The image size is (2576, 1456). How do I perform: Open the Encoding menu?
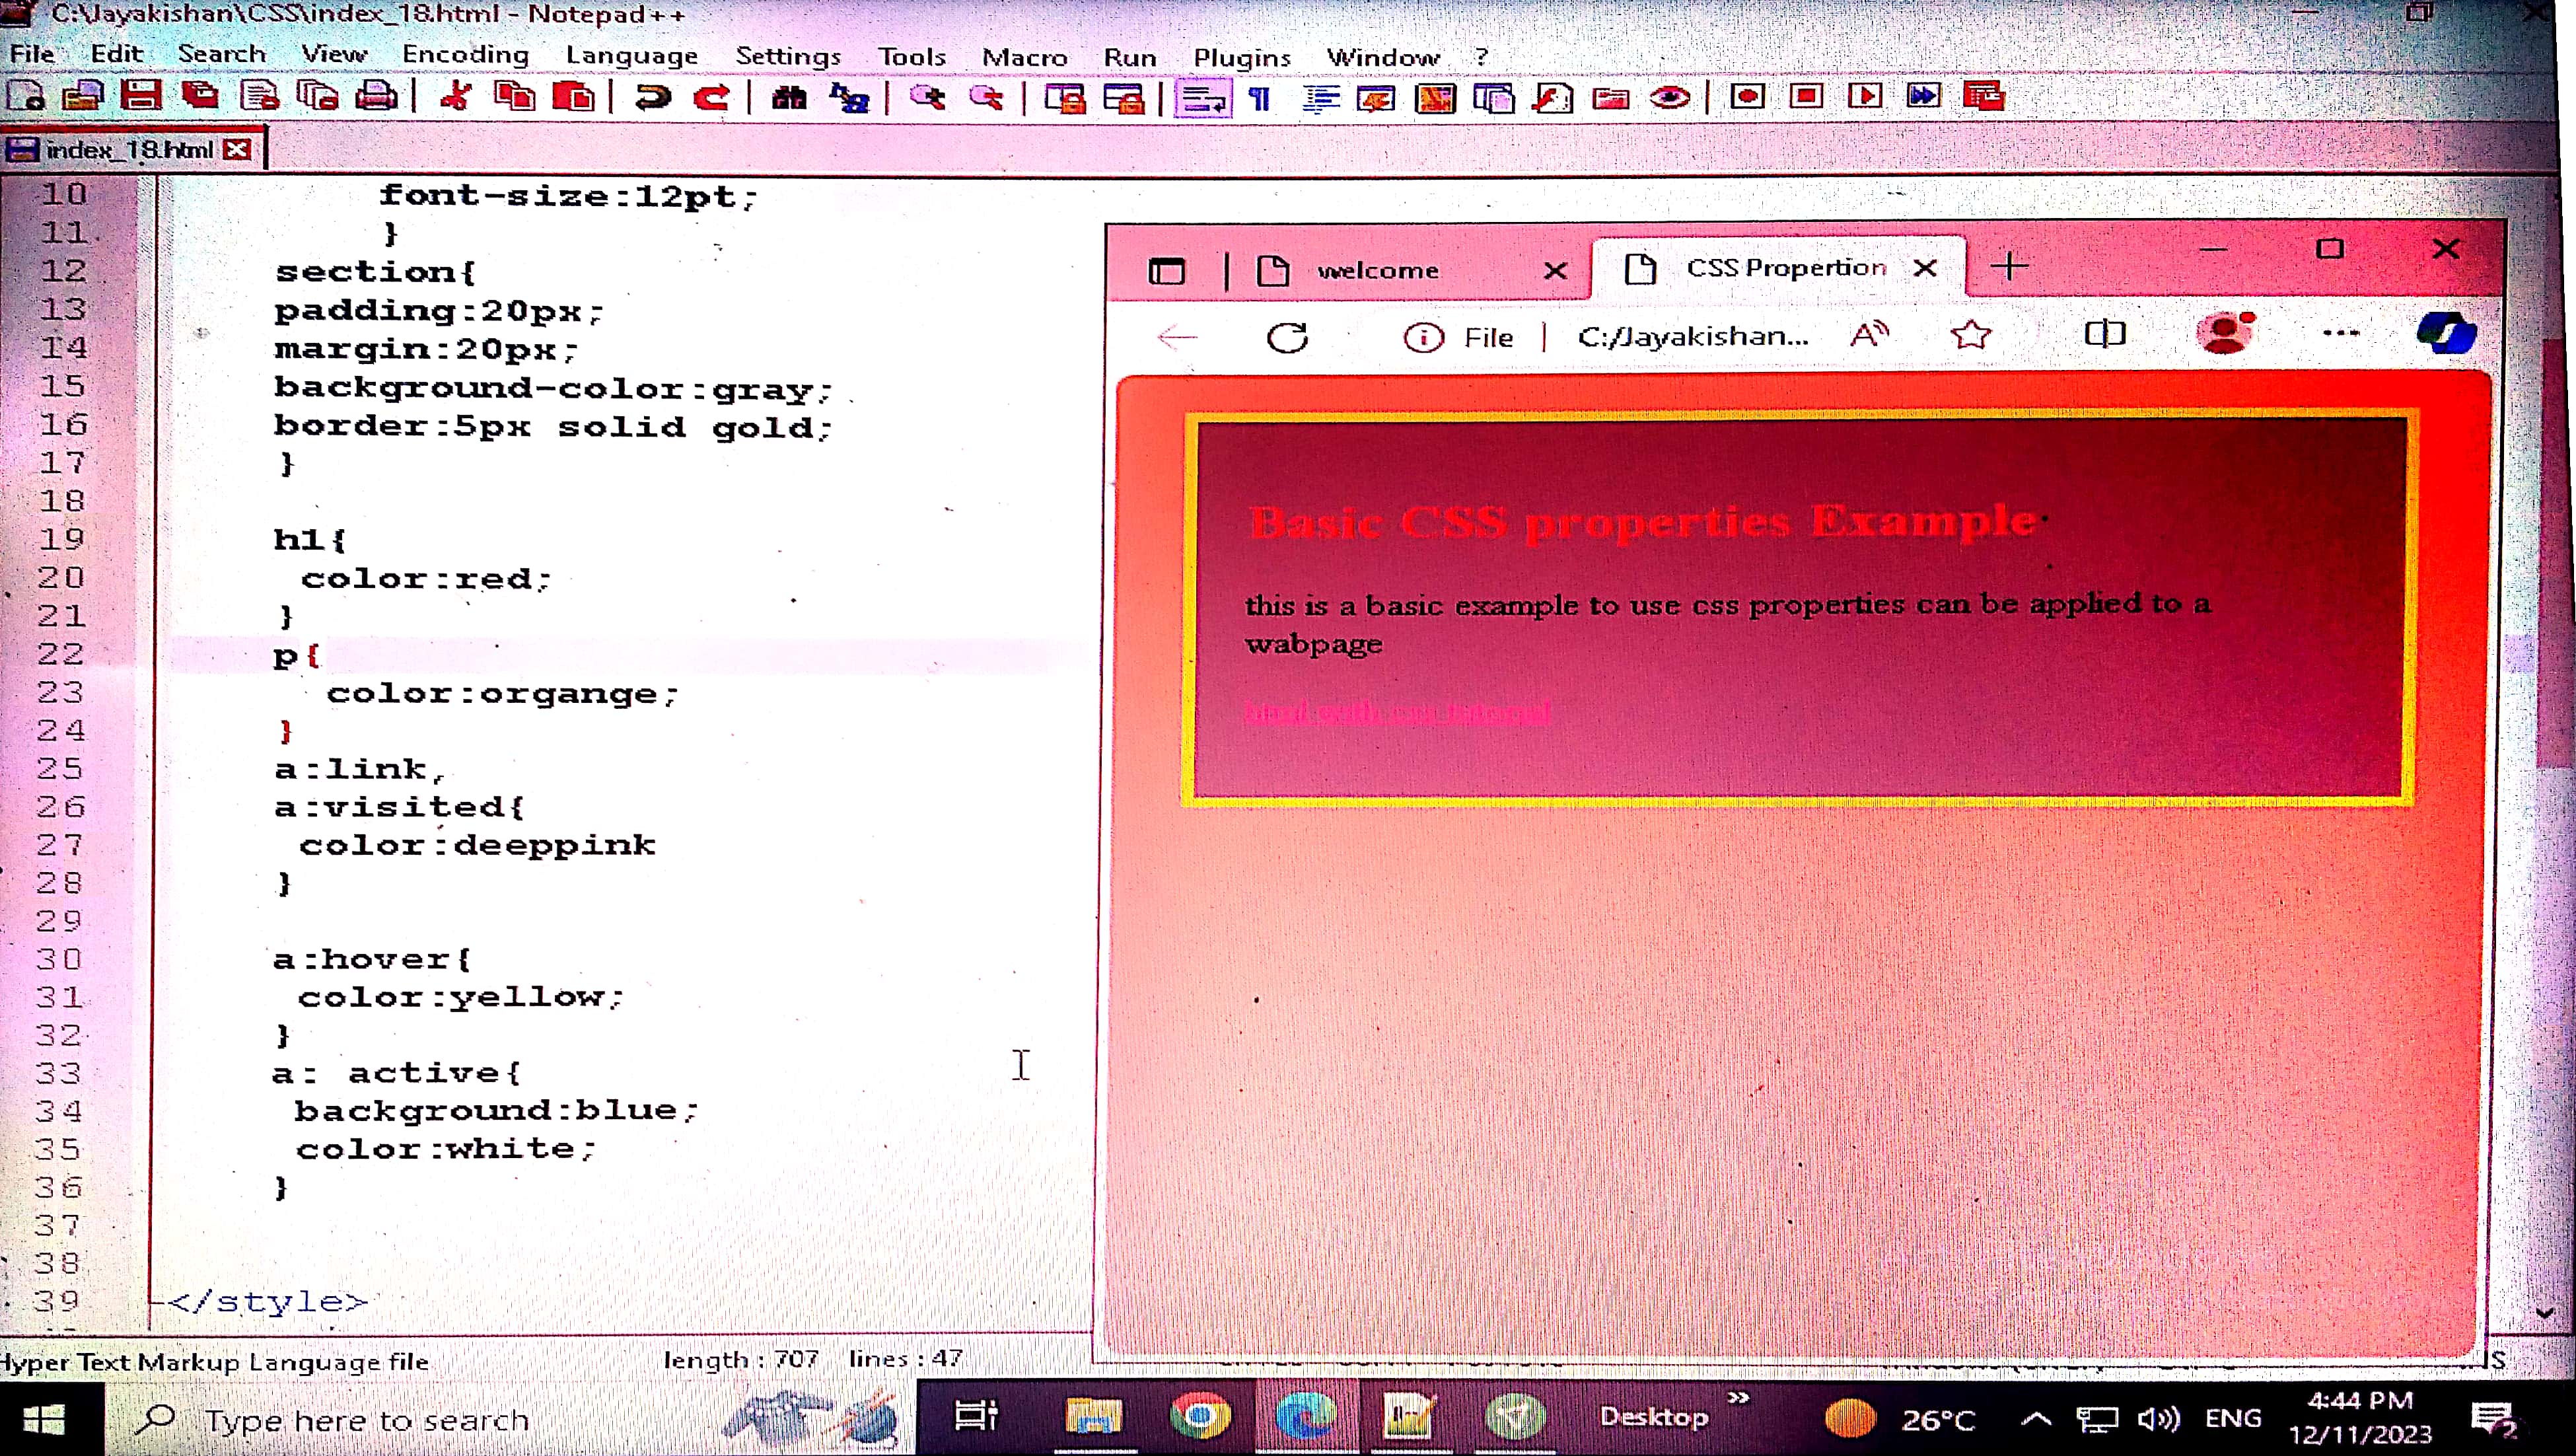[465, 55]
